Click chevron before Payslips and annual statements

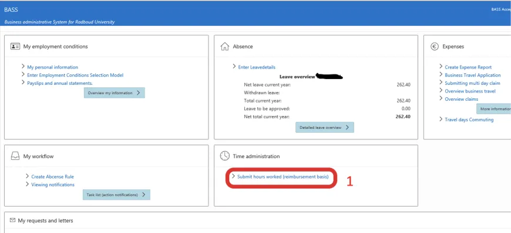point(23,82)
